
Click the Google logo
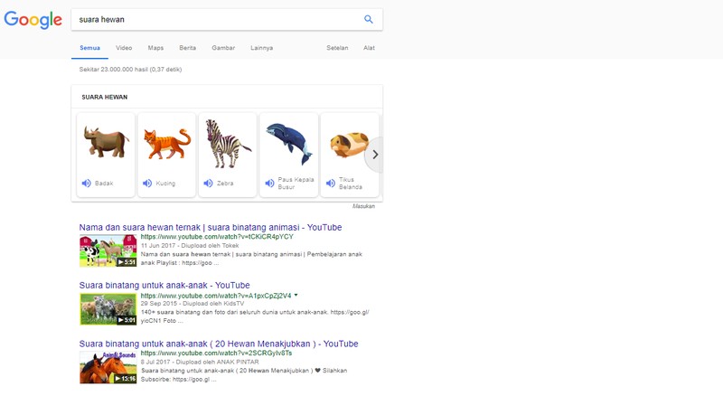coord(32,20)
